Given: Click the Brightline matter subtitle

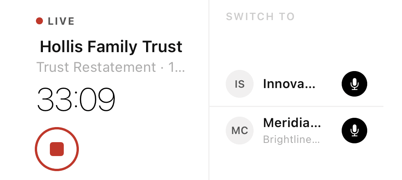Looking at the screenshot, I should 291,140.
